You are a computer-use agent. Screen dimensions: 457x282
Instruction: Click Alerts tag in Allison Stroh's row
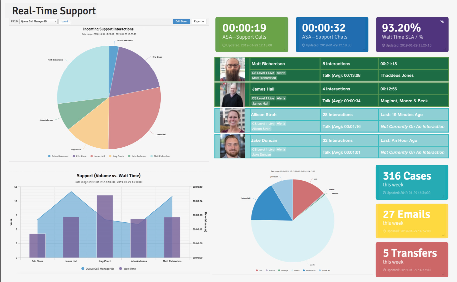281,123
